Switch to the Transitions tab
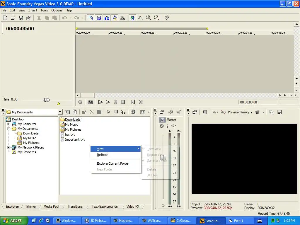The width and height of the screenshot is (300, 225). point(75,207)
